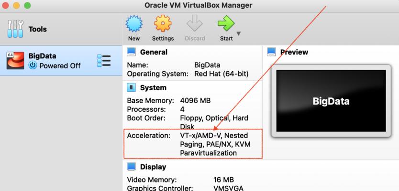Click the Display section icon
The width and height of the screenshot is (399, 191).
pyautogui.click(x=132, y=167)
